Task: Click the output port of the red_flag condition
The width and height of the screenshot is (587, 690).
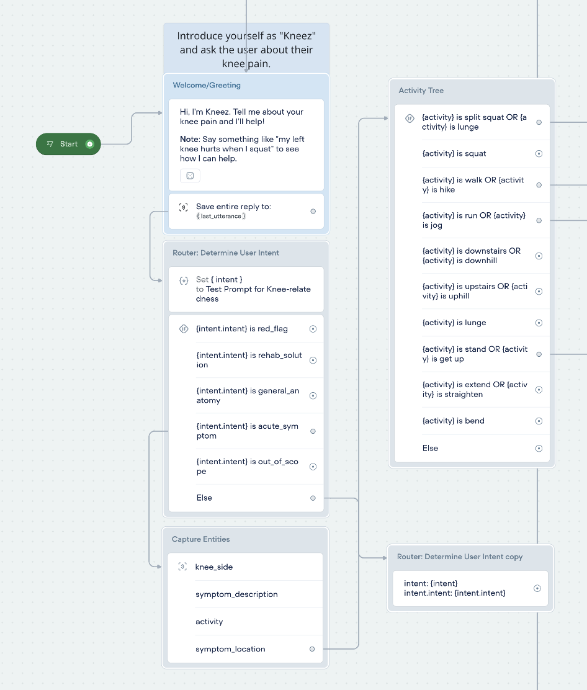Action: [313, 329]
